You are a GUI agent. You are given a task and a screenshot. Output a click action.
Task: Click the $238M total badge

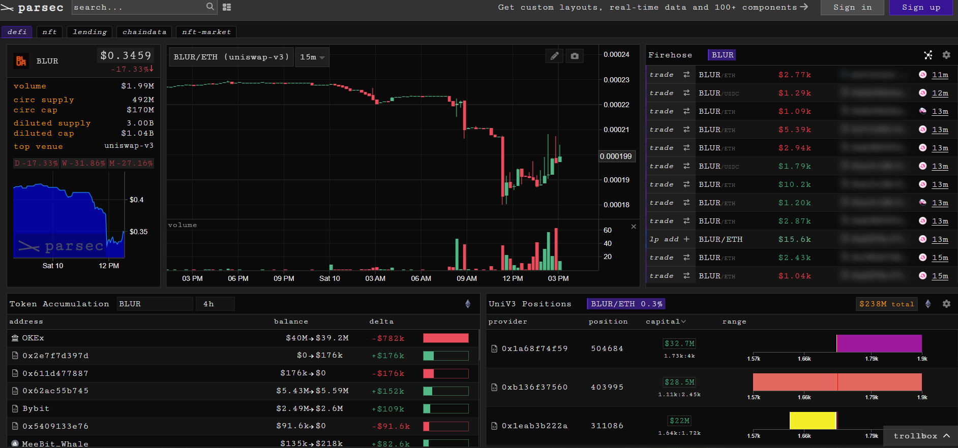(886, 304)
